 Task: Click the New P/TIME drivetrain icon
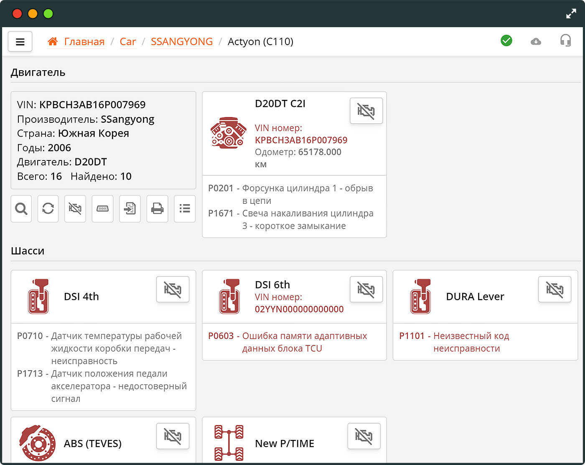pyautogui.click(x=229, y=443)
